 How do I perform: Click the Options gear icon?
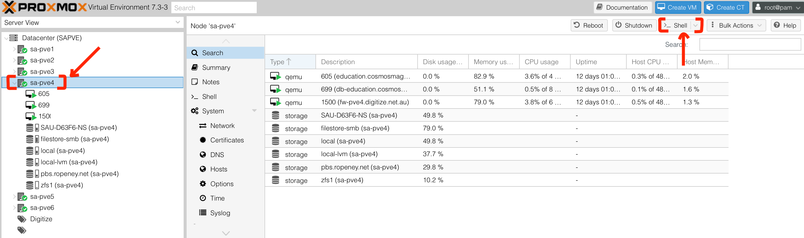pos(202,184)
